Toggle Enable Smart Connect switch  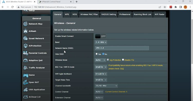point(100,36)
